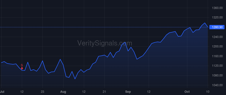Click the price line peak near Oct 10
Viewport: 226px width, 95px height.
click(205, 23)
